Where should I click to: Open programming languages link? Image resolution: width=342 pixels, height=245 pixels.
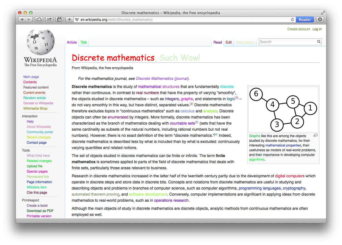click(260, 188)
